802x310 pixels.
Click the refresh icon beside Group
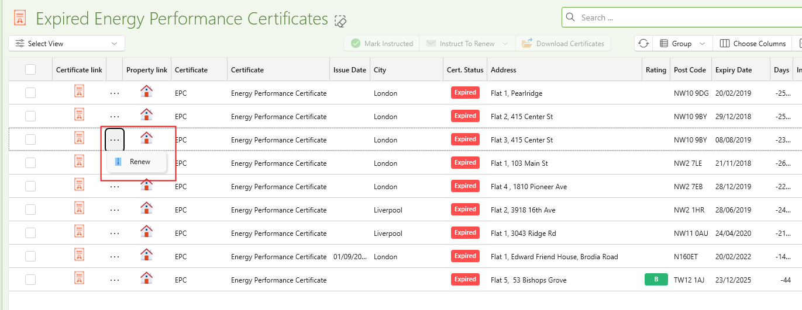[x=643, y=44]
